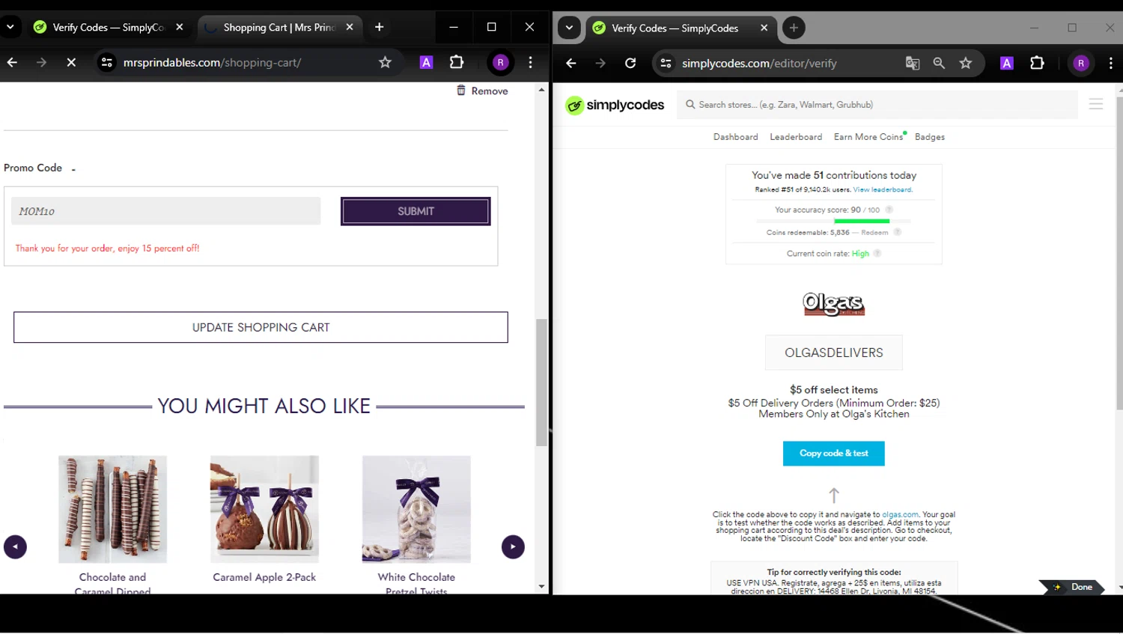The width and height of the screenshot is (1123, 634).
Task: Click the Olga's store logo
Action: [x=834, y=304]
